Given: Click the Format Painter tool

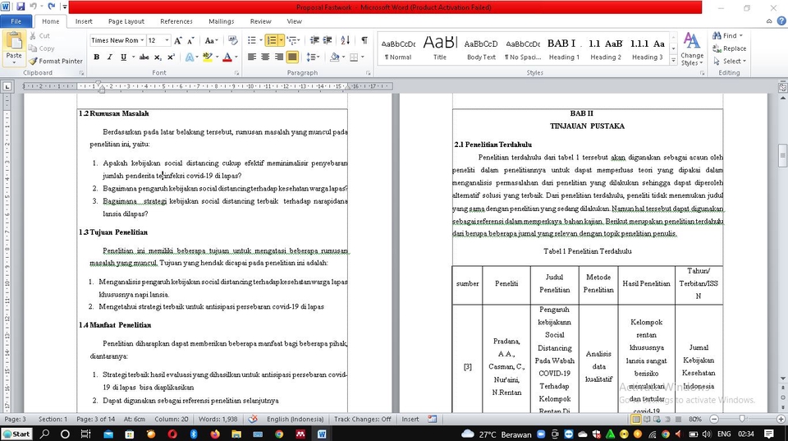Looking at the screenshot, I should pos(55,61).
